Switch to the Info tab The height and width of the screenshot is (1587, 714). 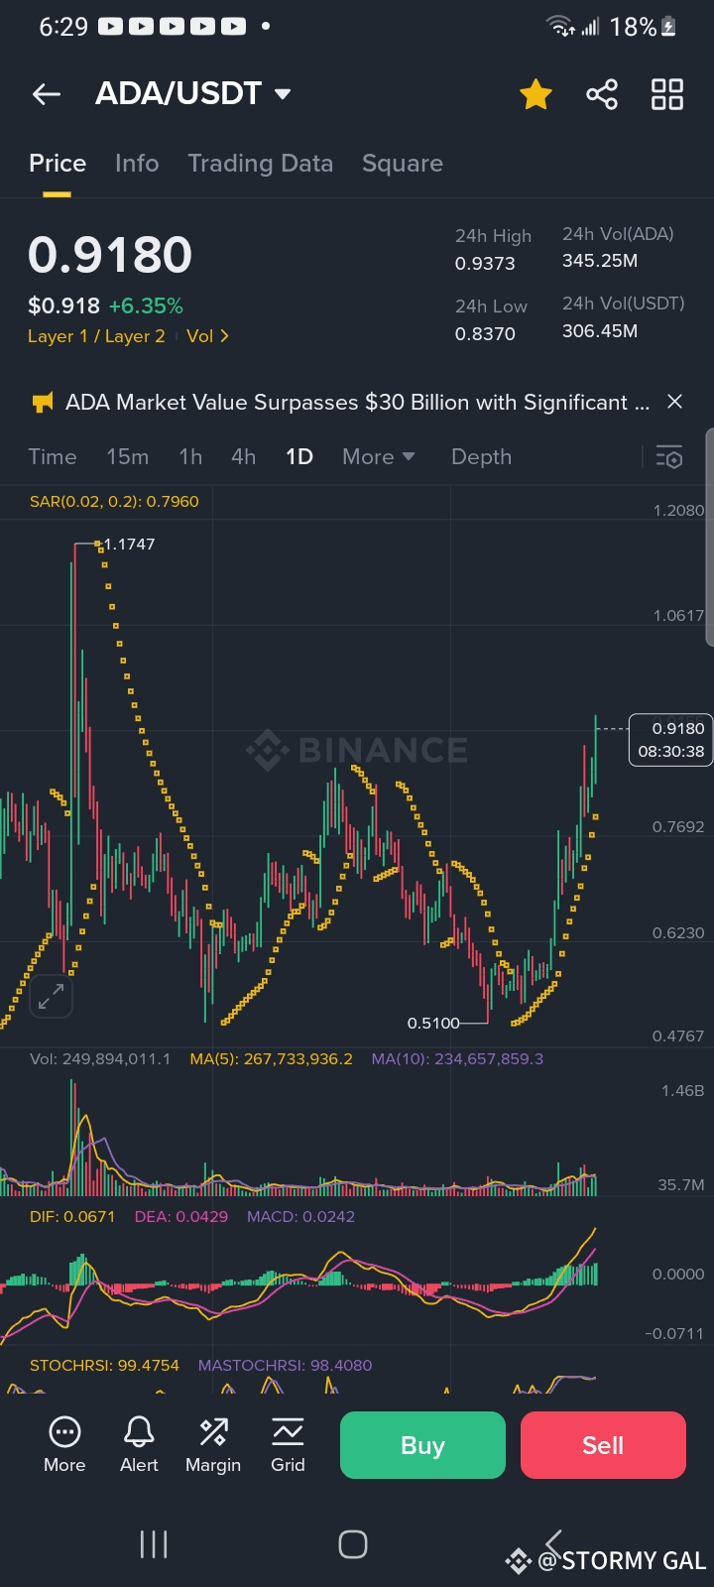137,164
